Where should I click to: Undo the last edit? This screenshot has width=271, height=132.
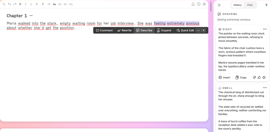pos(10,4)
